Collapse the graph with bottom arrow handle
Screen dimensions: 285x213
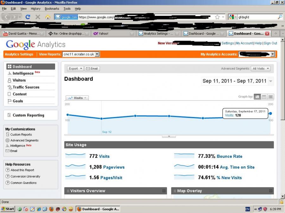tap(169, 136)
